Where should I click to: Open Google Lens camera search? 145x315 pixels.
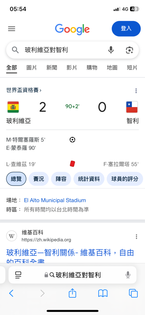130,50
